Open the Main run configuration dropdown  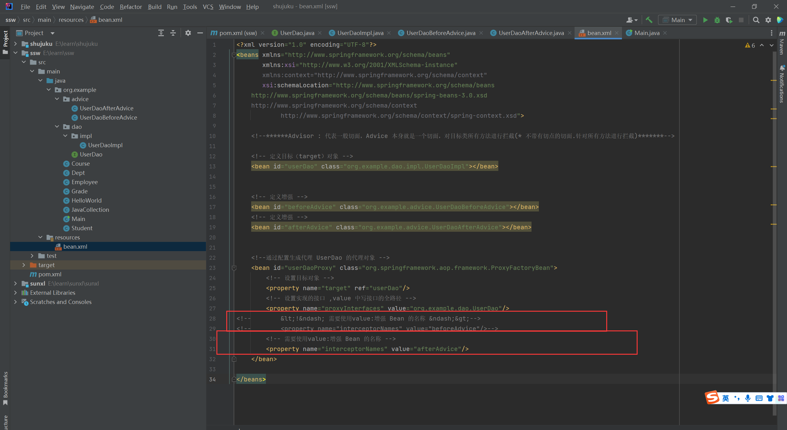pyautogui.click(x=677, y=20)
